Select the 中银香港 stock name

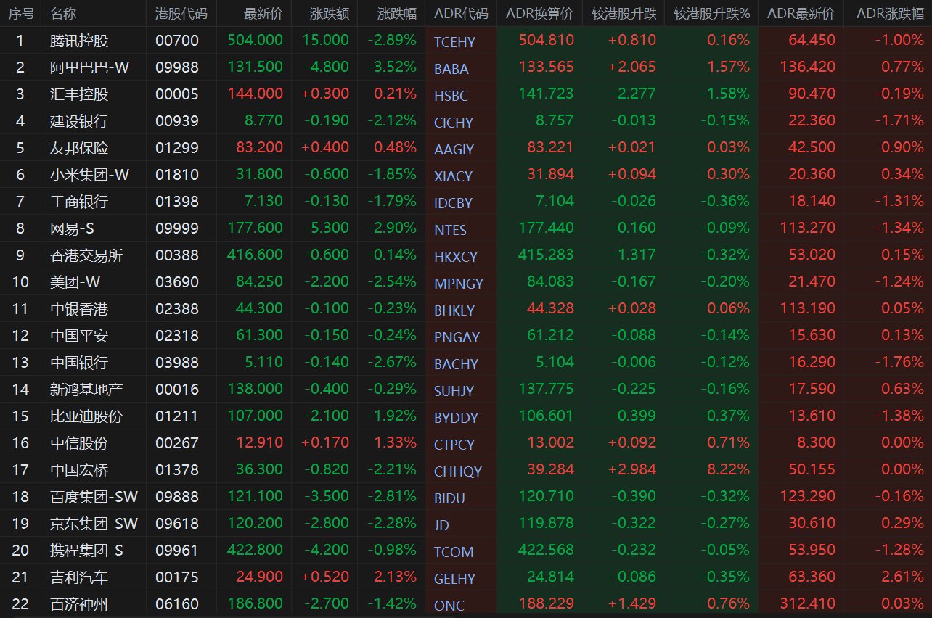(80, 308)
